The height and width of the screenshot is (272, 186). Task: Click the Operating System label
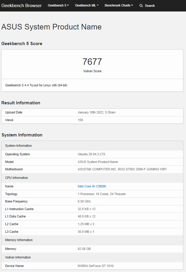click(x=17, y=154)
